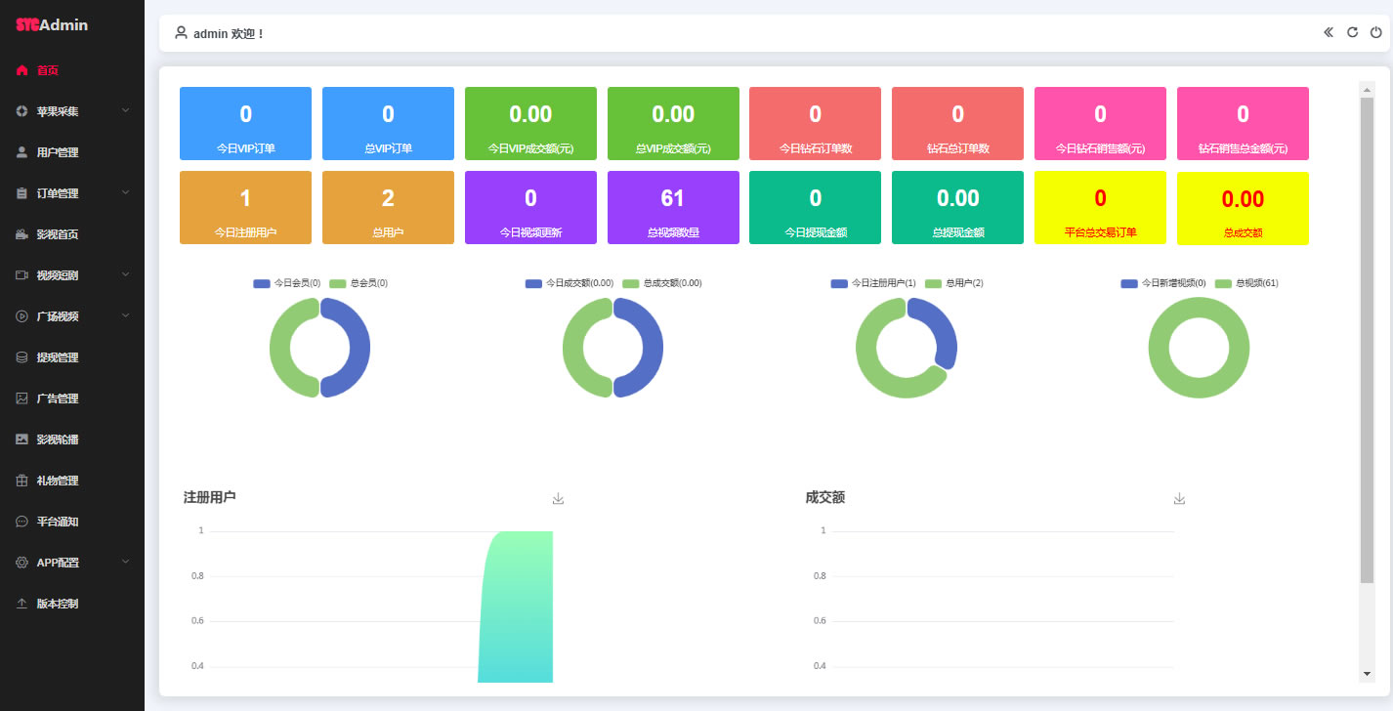Toggle green 总视频 legend swatch
Viewport: 1393px width, 711px height.
[1224, 283]
